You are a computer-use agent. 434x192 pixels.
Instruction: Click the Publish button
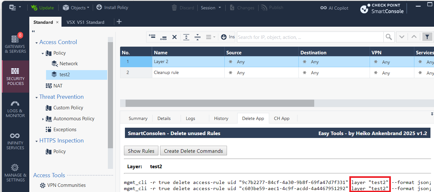272,8
